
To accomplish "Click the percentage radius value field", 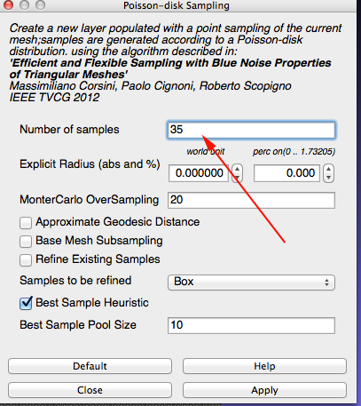I will tap(286, 173).
